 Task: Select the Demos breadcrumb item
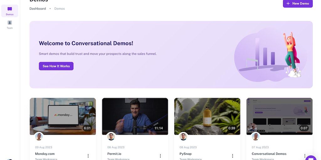(x=60, y=9)
